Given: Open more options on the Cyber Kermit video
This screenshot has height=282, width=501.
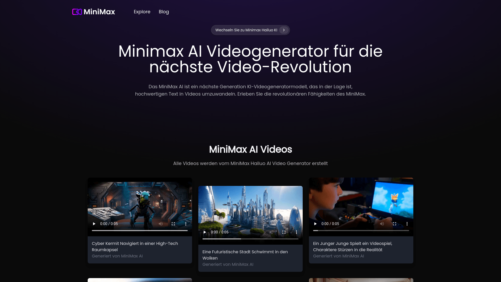Looking at the screenshot, I should [x=186, y=224].
